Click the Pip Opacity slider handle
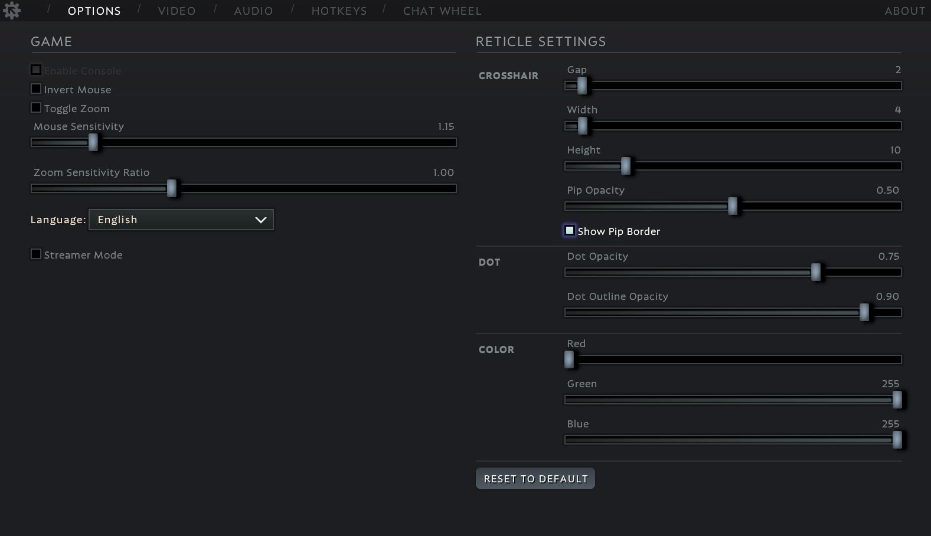Image resolution: width=931 pixels, height=536 pixels. [x=733, y=206]
